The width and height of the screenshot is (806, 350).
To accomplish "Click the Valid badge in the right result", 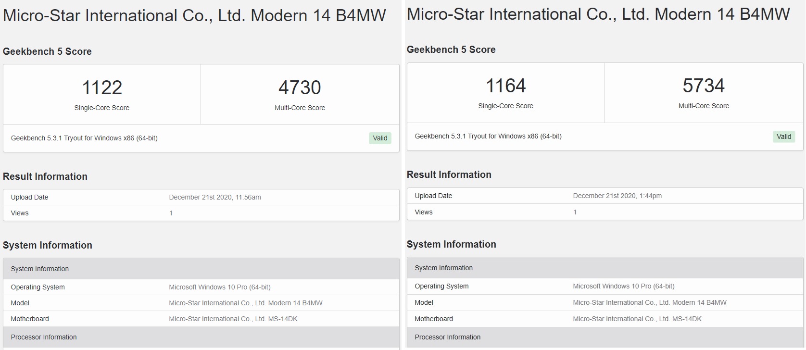I will pos(784,137).
